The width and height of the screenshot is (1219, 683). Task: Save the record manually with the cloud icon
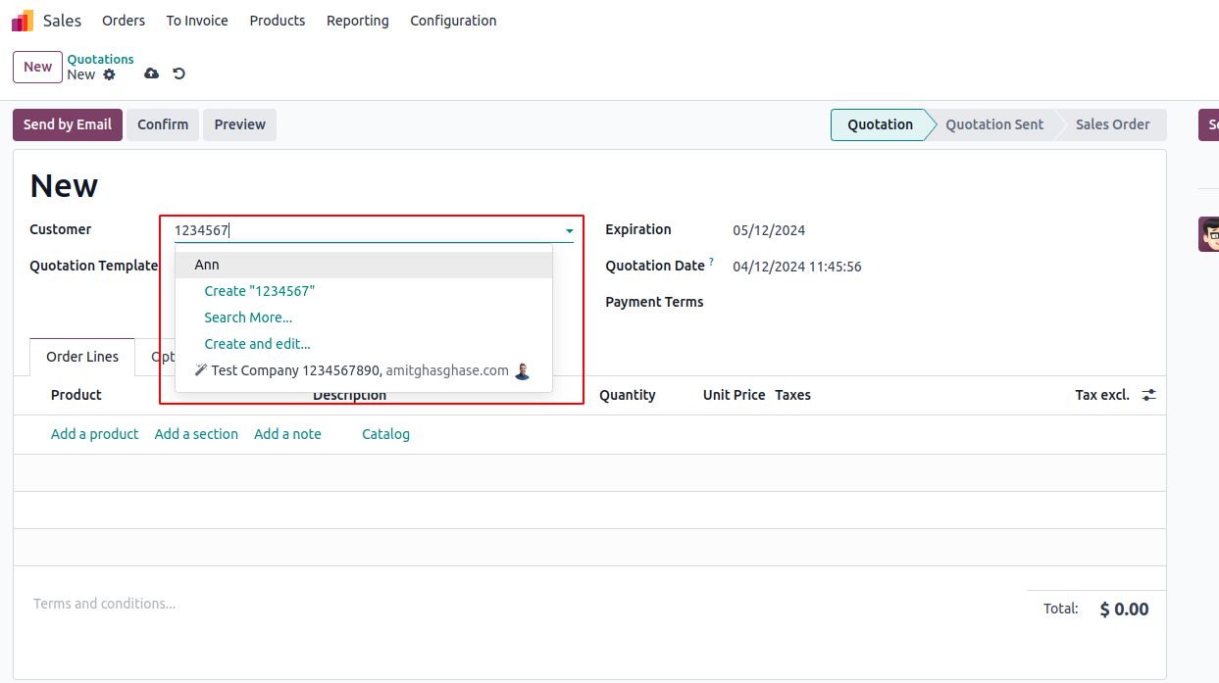(x=151, y=73)
